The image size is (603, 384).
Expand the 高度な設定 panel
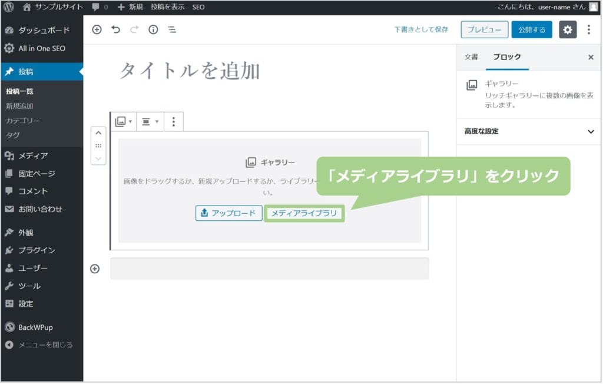click(x=591, y=131)
